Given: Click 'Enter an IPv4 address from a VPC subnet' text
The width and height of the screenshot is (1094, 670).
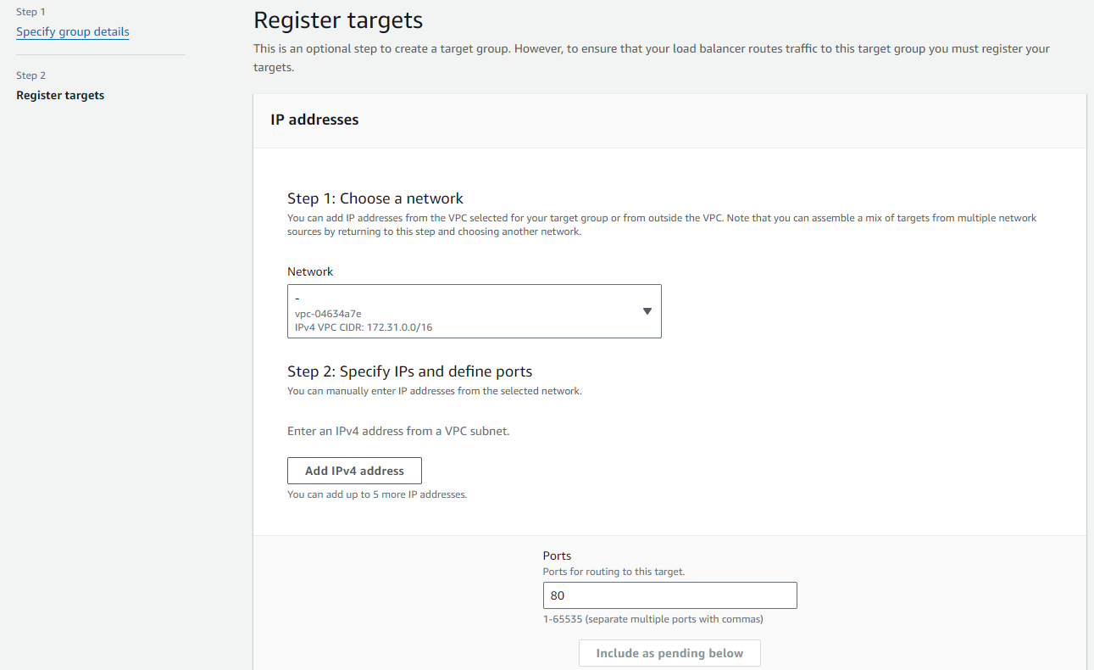Looking at the screenshot, I should tap(398, 431).
